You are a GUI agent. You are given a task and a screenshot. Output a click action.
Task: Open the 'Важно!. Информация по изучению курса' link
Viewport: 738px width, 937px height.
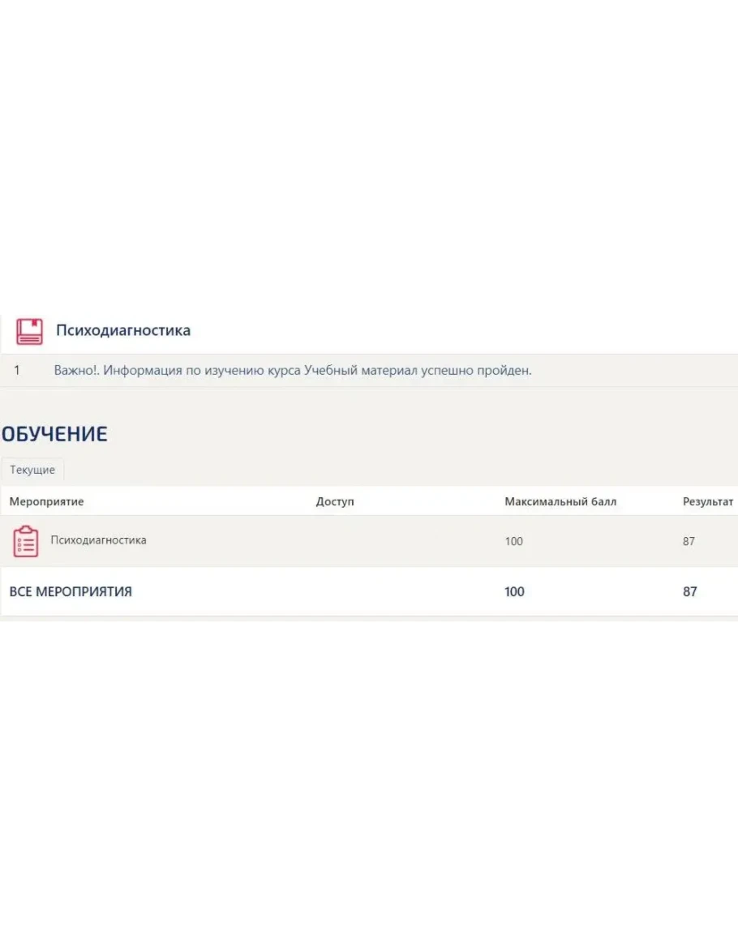tap(177, 371)
